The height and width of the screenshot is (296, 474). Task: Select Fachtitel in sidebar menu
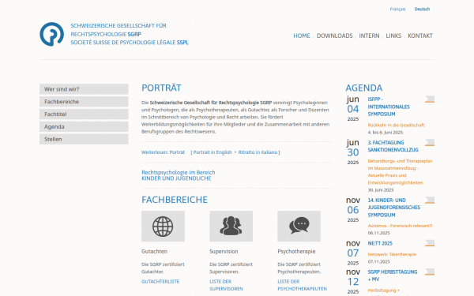point(84,114)
